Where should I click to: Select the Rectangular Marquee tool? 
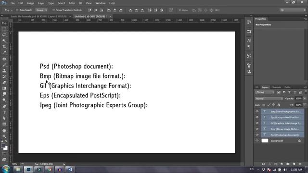tap(4, 29)
